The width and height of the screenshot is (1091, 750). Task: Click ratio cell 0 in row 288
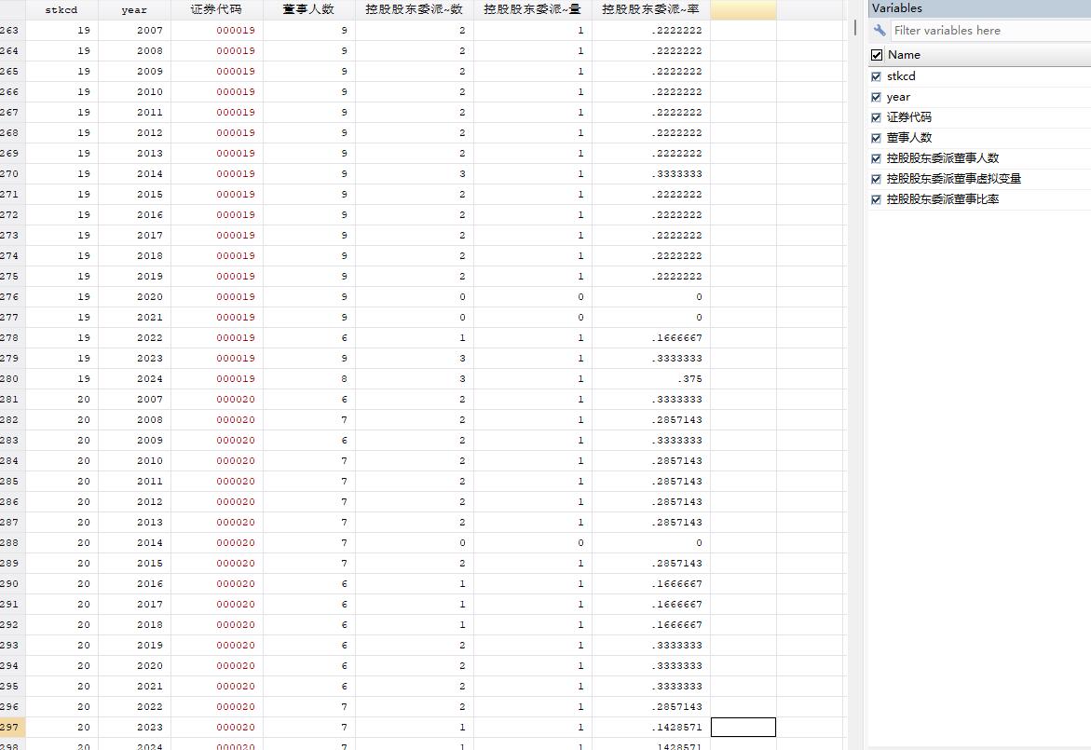[650, 542]
